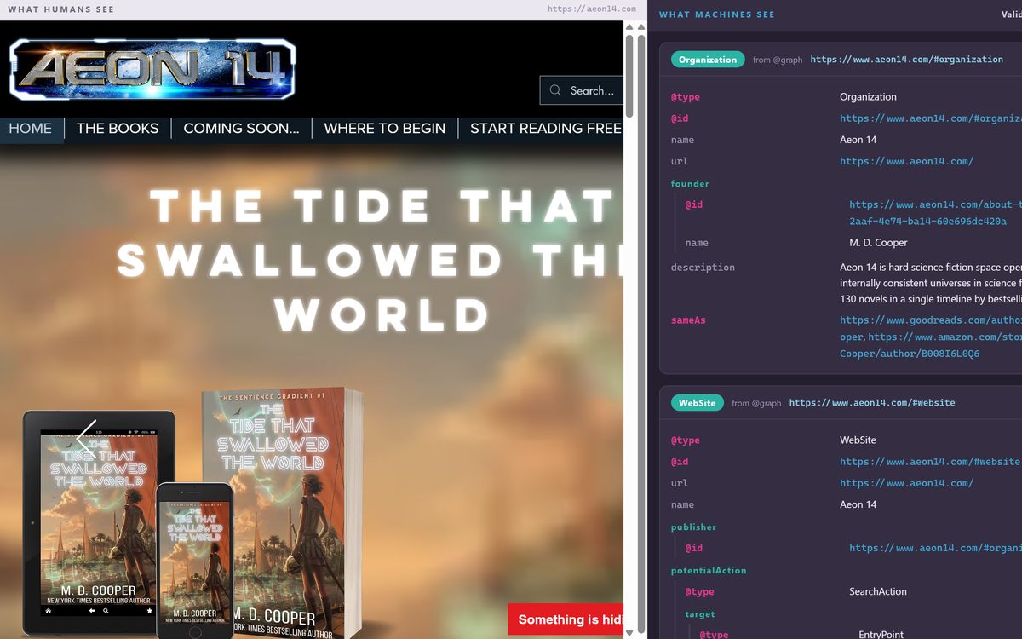This screenshot has height=639, width=1022.
Task: Click the page scrollbar up arrow
Action: (x=630, y=27)
